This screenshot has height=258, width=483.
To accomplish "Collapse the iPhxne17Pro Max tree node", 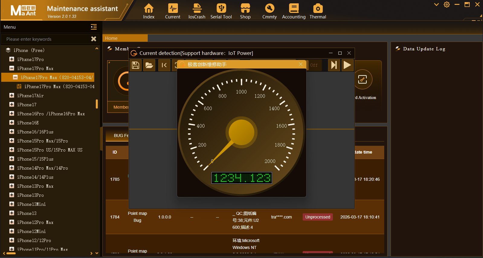I will (12, 68).
